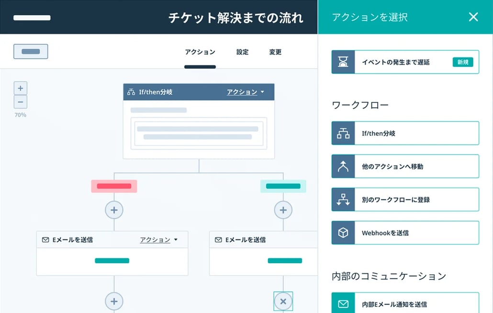Screen dimensions: 493x313
Task: Switch to the 設定 tab
Action: pyautogui.click(x=242, y=52)
